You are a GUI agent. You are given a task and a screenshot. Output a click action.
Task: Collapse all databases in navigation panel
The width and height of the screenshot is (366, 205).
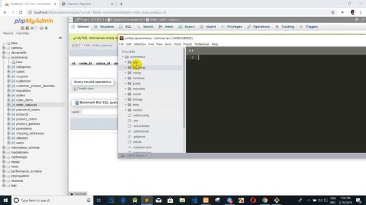(60, 38)
